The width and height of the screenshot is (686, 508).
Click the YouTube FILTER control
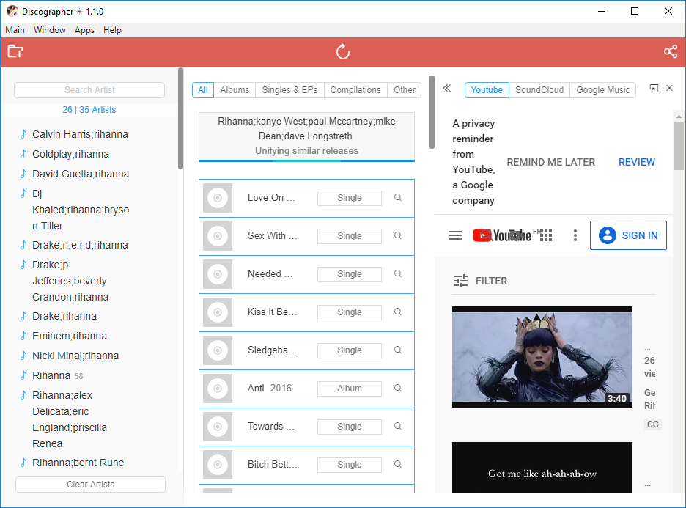pyautogui.click(x=480, y=281)
